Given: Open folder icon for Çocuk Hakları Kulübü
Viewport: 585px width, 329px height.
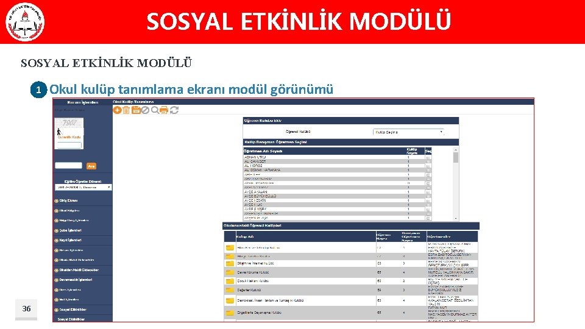Looking at the screenshot, I should tap(230, 281).
